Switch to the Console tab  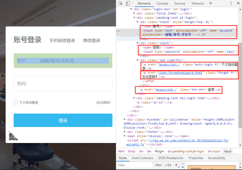pyautogui.click(x=162, y=3)
